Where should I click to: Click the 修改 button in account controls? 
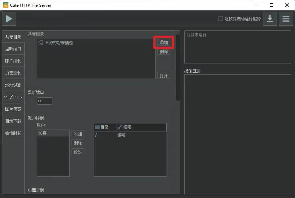click(x=78, y=152)
